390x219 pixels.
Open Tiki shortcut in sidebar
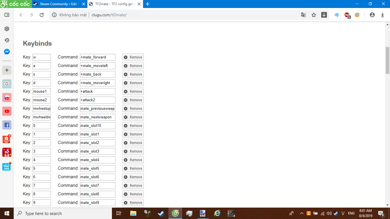point(7,166)
